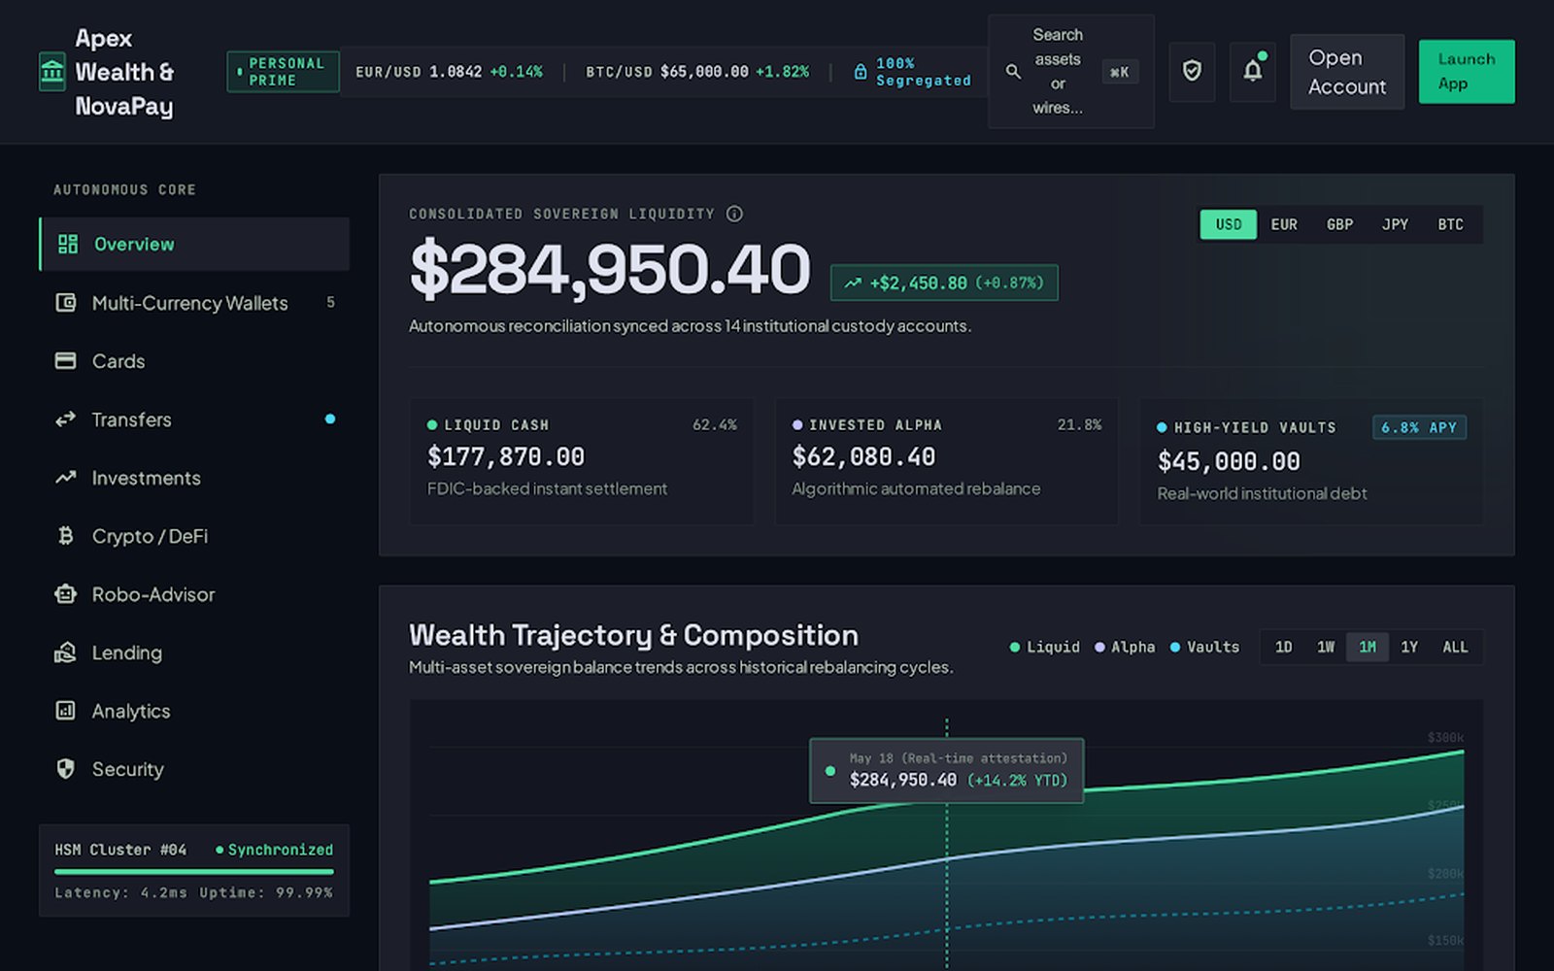Switch currency to GBP
1554x971 pixels.
(1339, 224)
